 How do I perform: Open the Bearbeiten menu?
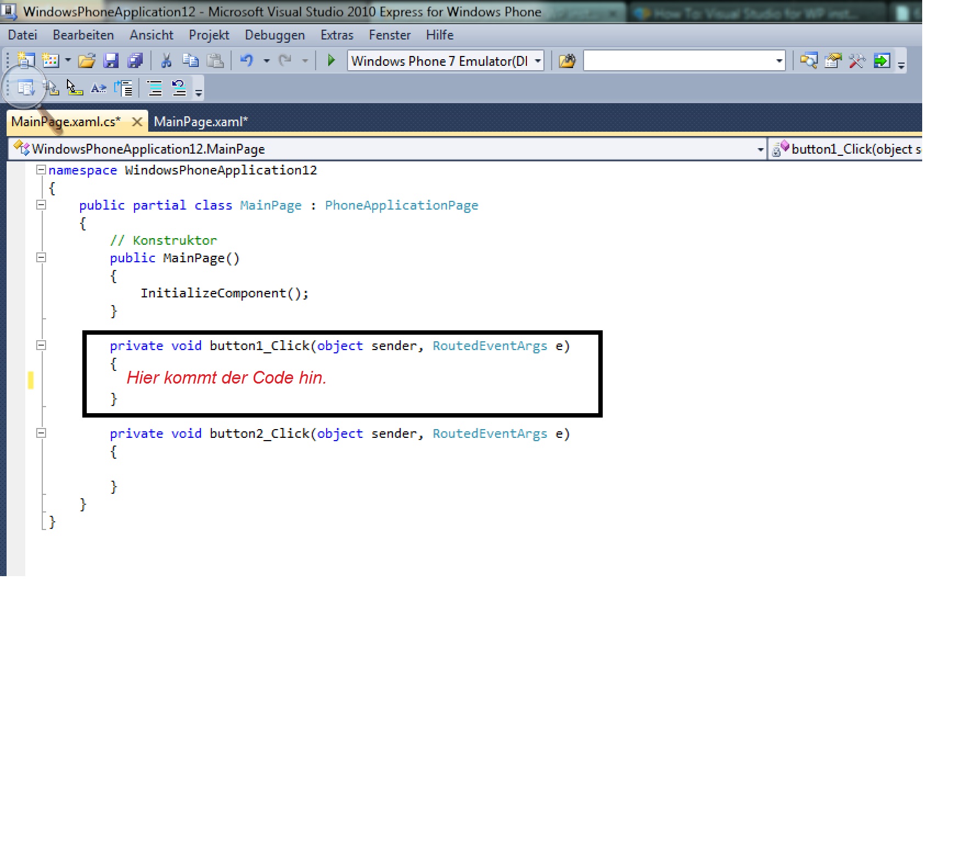(x=83, y=35)
